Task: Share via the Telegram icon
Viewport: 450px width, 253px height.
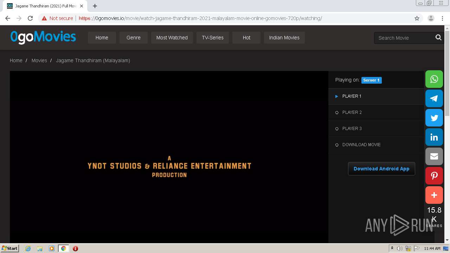Action: (434, 98)
